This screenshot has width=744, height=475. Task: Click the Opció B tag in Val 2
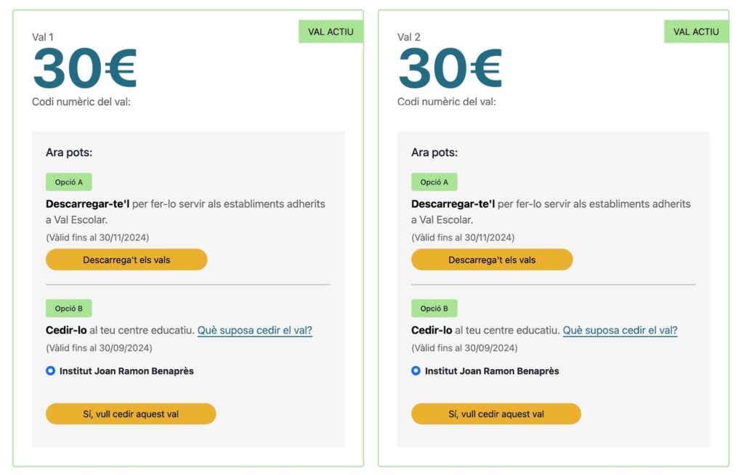(x=434, y=309)
